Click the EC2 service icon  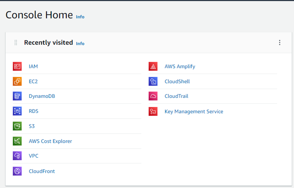[17, 81]
